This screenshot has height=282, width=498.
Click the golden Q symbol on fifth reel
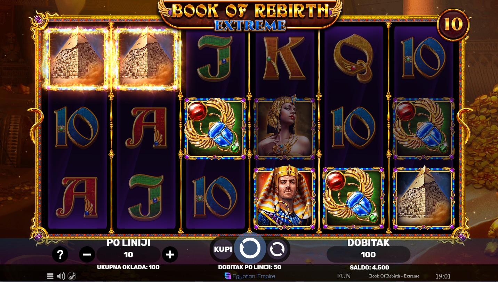point(354,59)
